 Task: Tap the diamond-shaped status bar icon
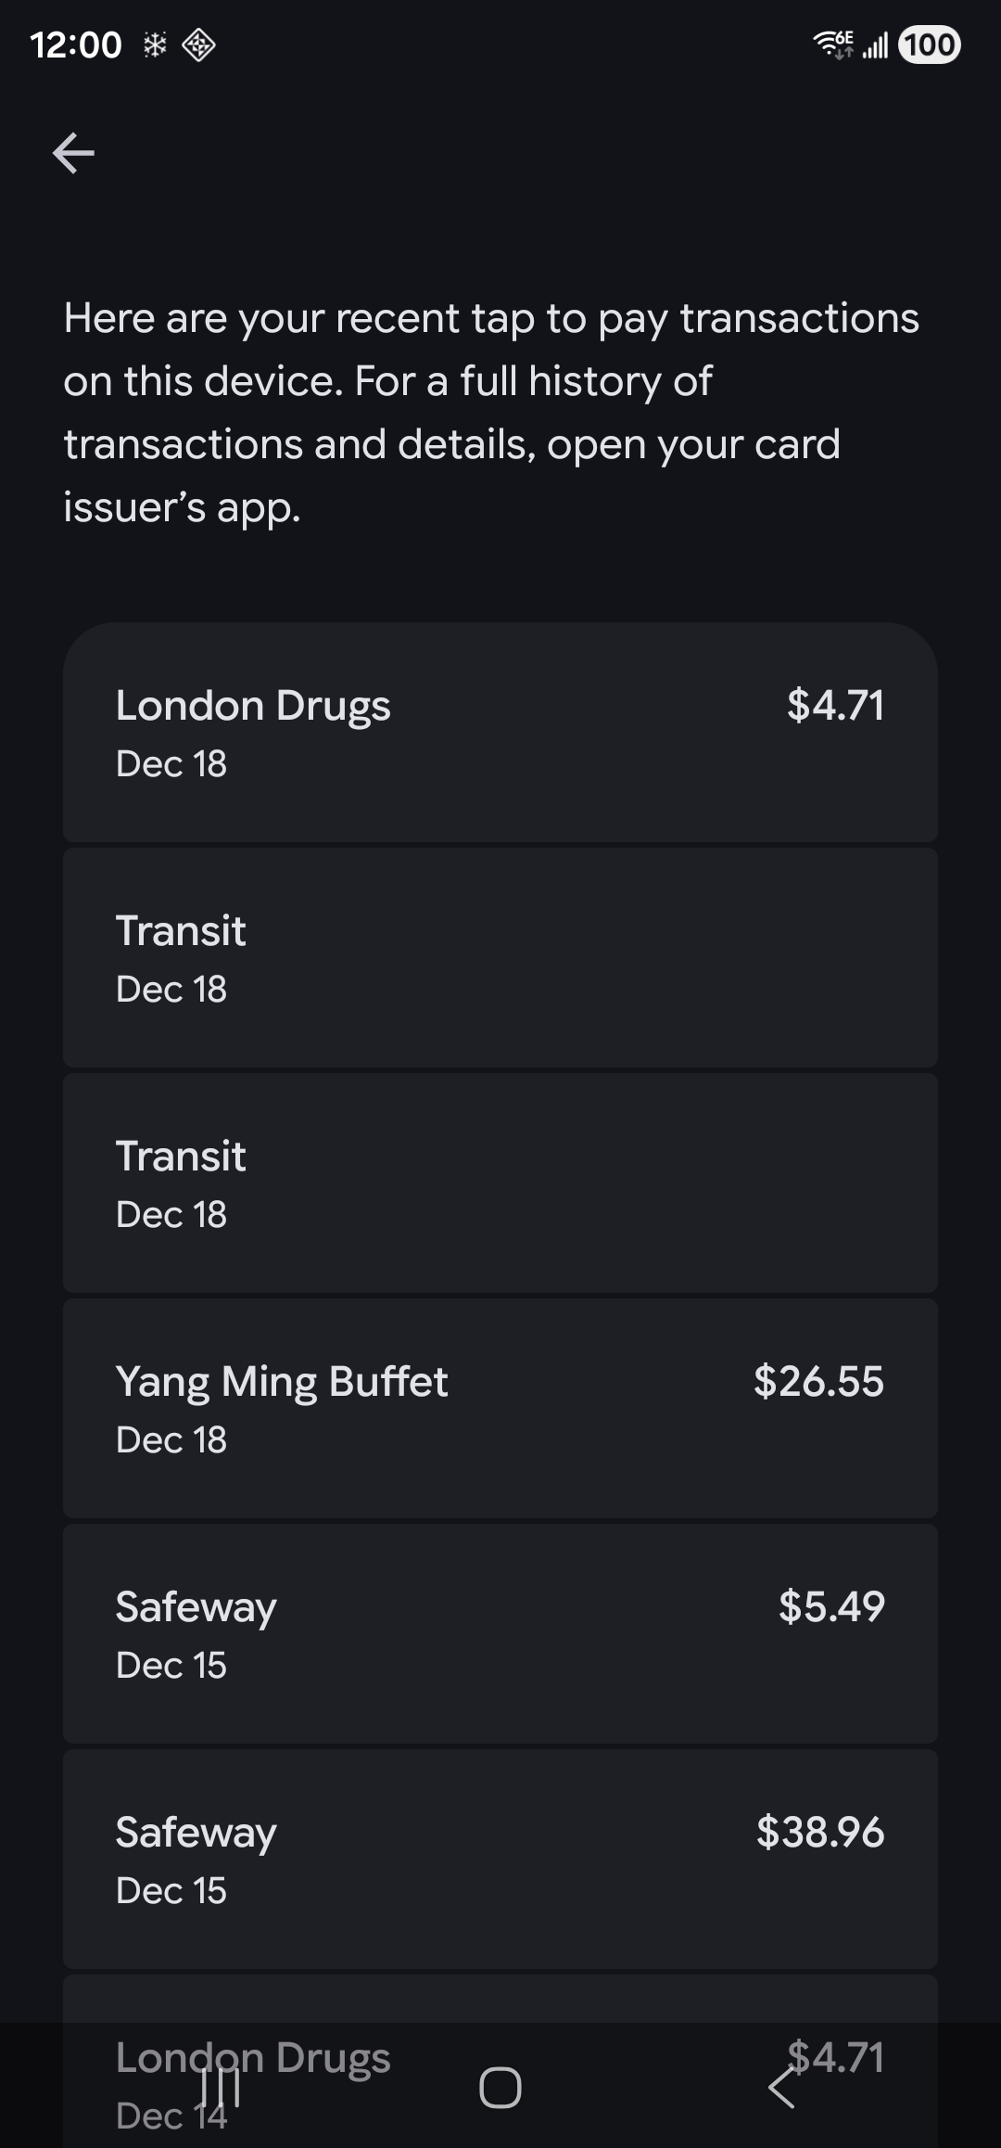199,45
